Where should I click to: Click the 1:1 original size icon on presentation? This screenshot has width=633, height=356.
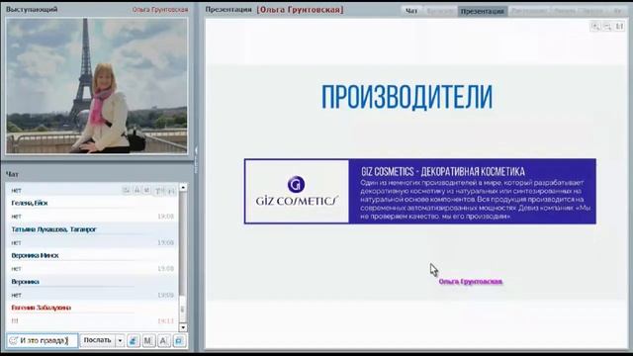[x=620, y=27]
